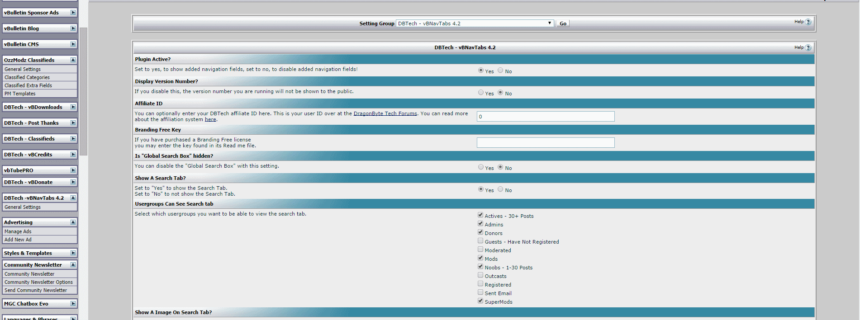The image size is (860, 320).
Task: Open OzzModz General Settings
Action: coord(23,69)
